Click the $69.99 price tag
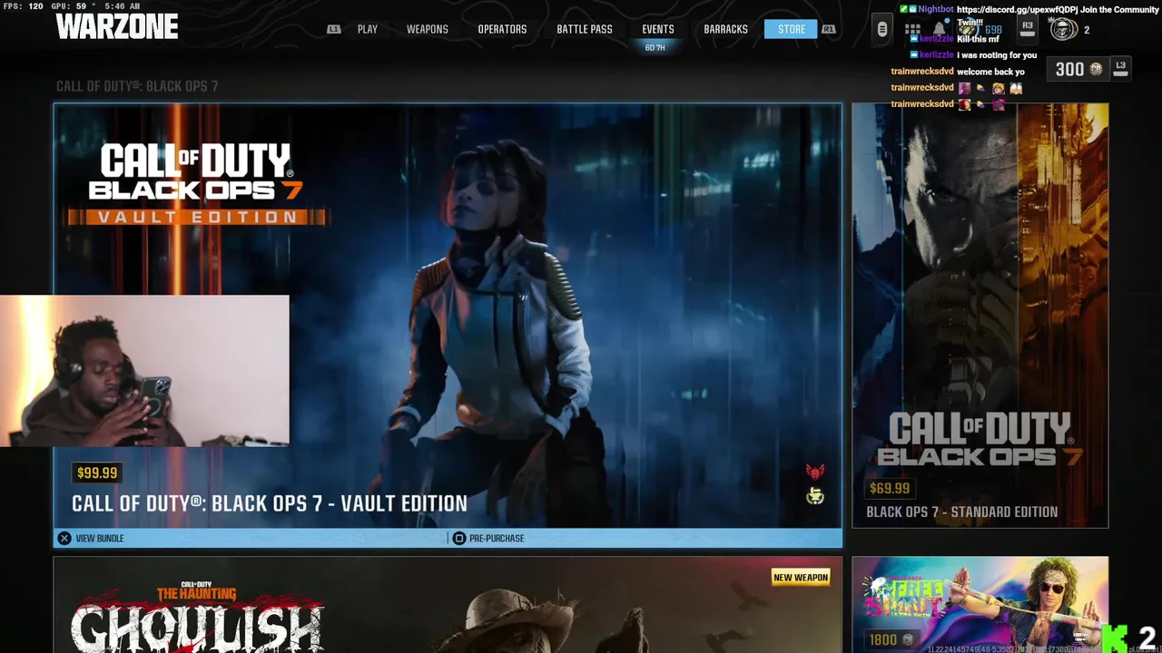The image size is (1162, 653). coord(890,488)
